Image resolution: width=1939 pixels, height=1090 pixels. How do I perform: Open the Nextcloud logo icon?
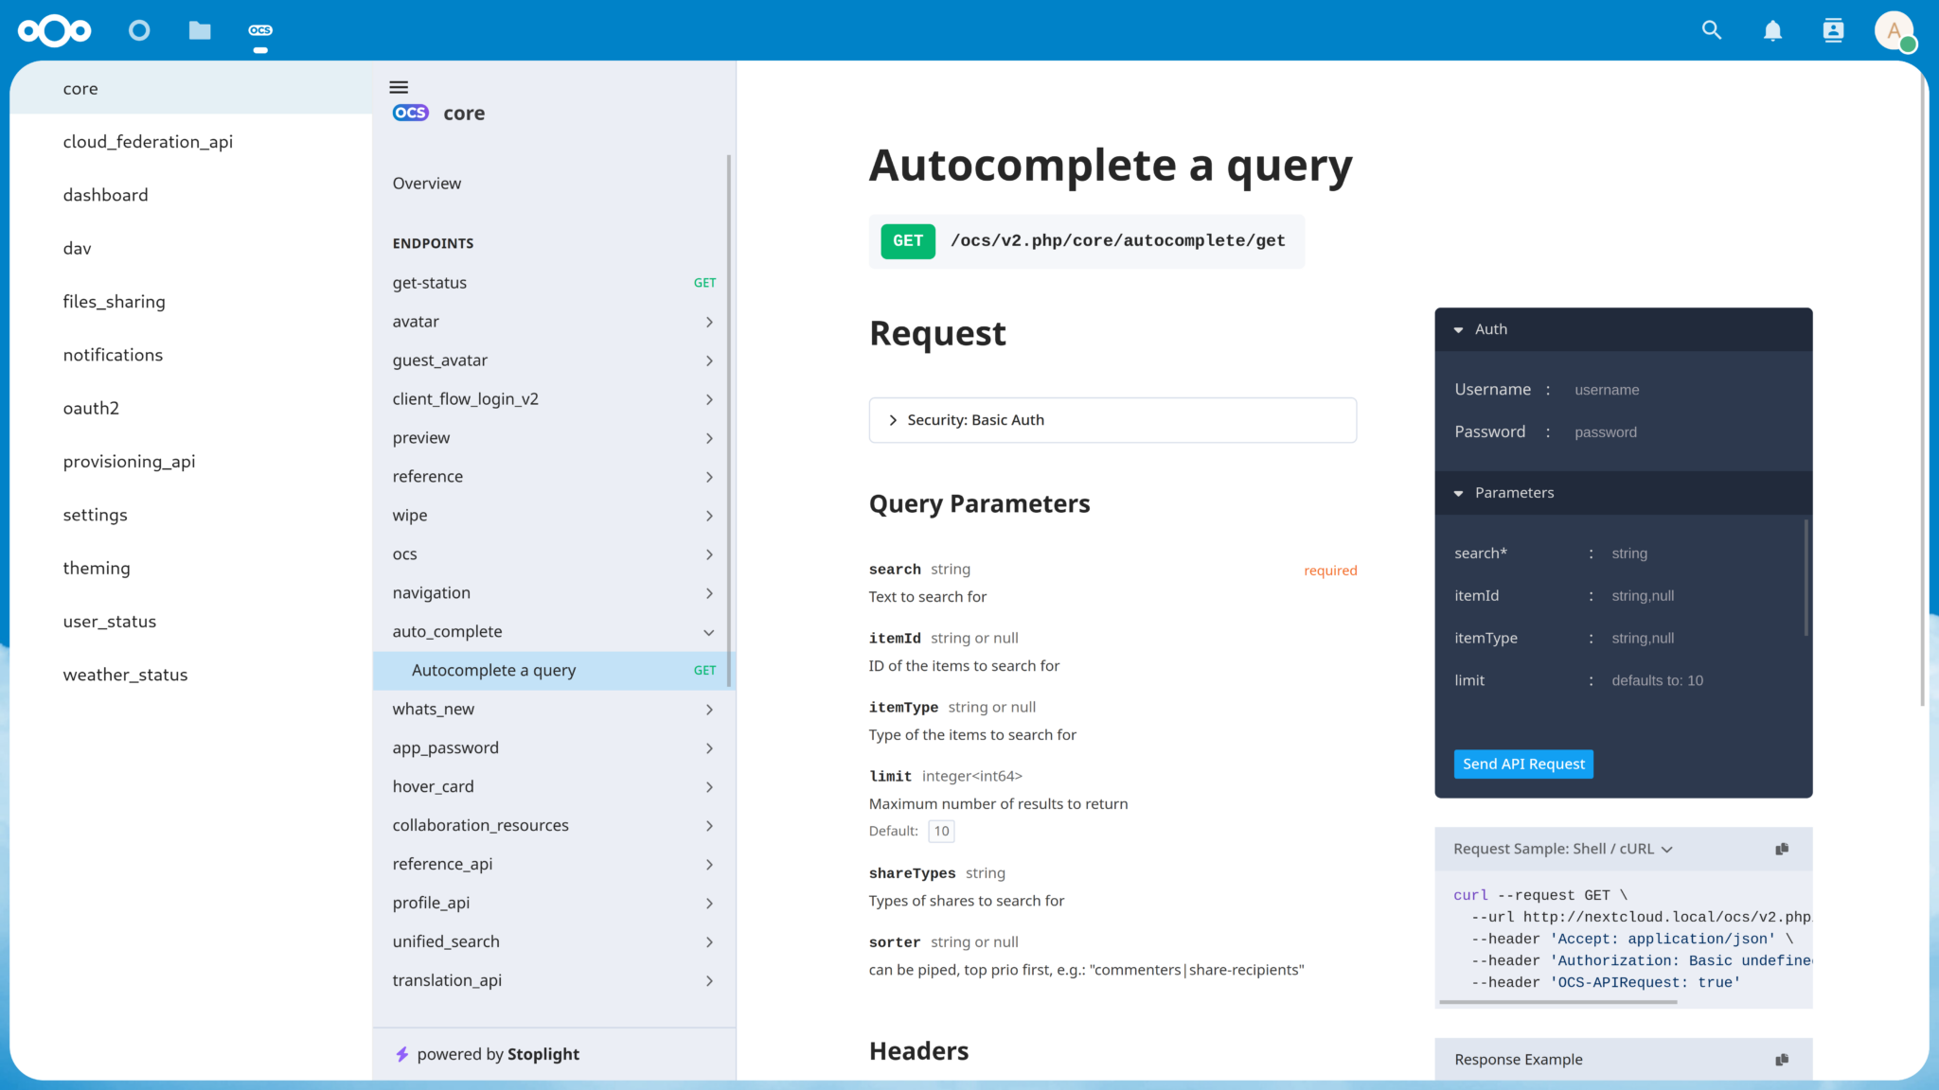[54, 30]
